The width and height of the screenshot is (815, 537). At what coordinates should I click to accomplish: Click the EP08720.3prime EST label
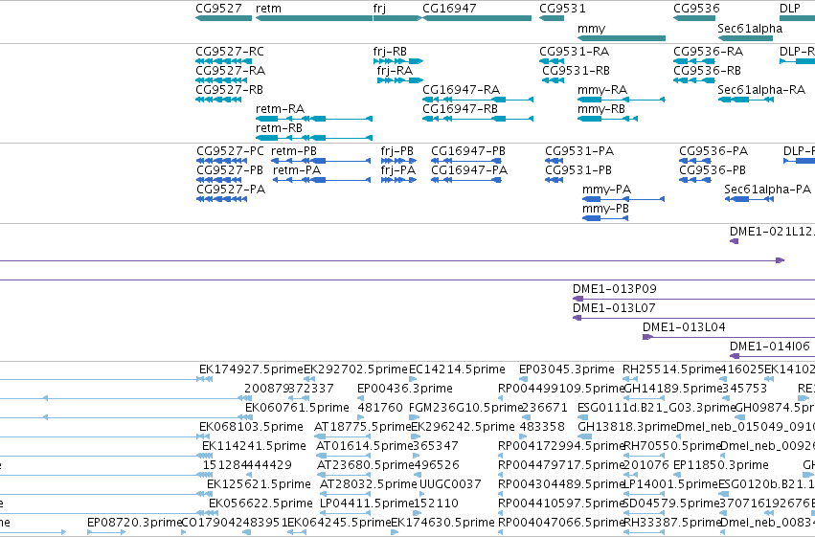point(134,523)
